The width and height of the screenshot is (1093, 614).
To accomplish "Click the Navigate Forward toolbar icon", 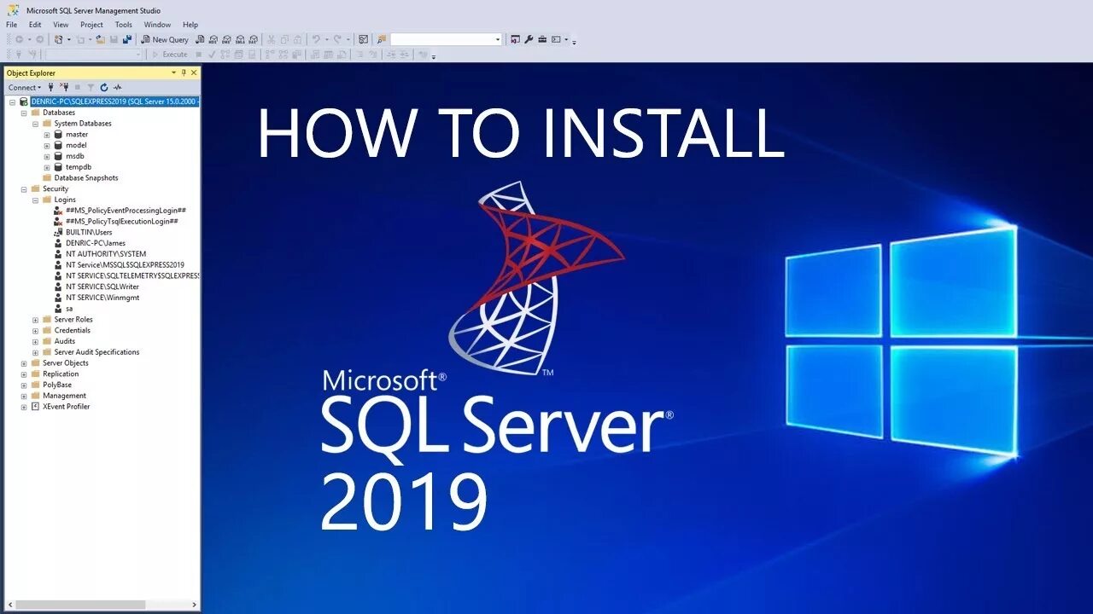I will 39,39.
